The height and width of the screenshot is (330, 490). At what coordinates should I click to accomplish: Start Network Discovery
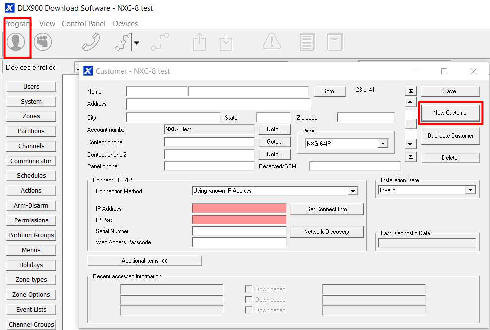point(326,232)
